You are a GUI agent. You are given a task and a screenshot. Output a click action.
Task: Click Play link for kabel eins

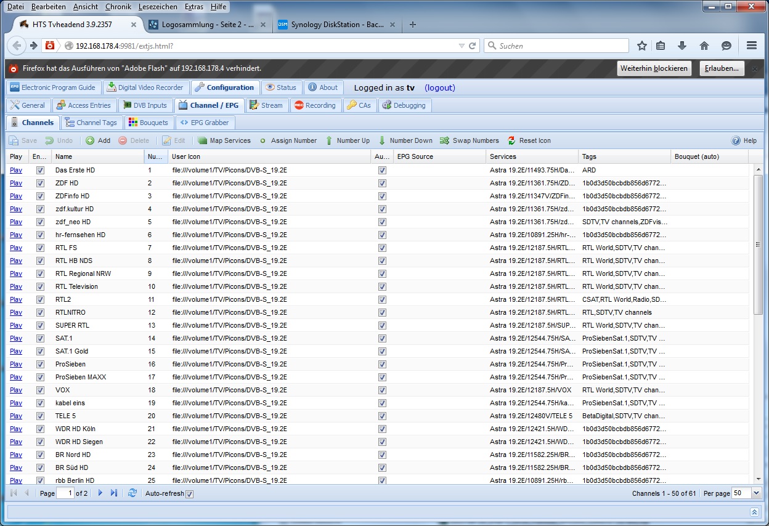click(x=16, y=403)
